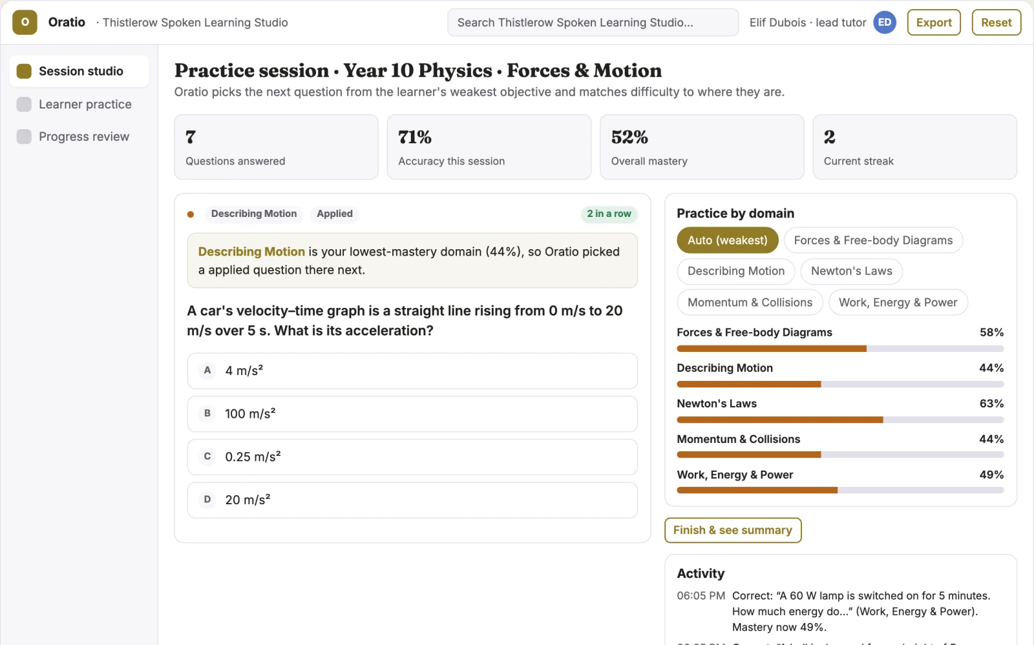This screenshot has width=1034, height=645.
Task: Choose answer C: 0.25 m/s²
Action: click(x=412, y=457)
